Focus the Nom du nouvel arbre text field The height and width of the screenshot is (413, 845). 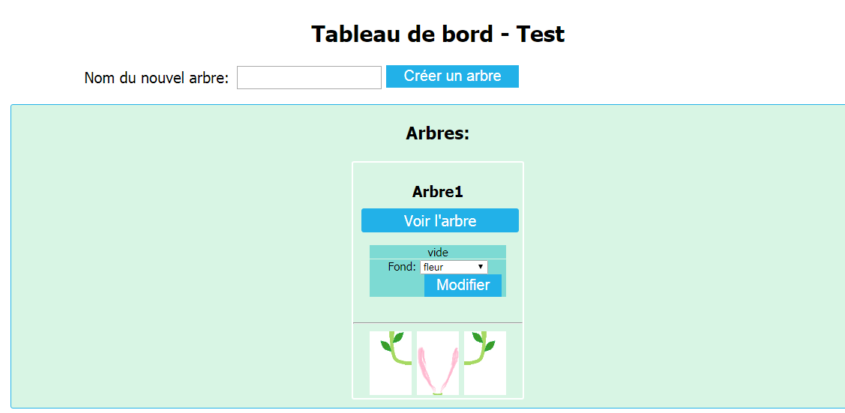pyautogui.click(x=310, y=77)
